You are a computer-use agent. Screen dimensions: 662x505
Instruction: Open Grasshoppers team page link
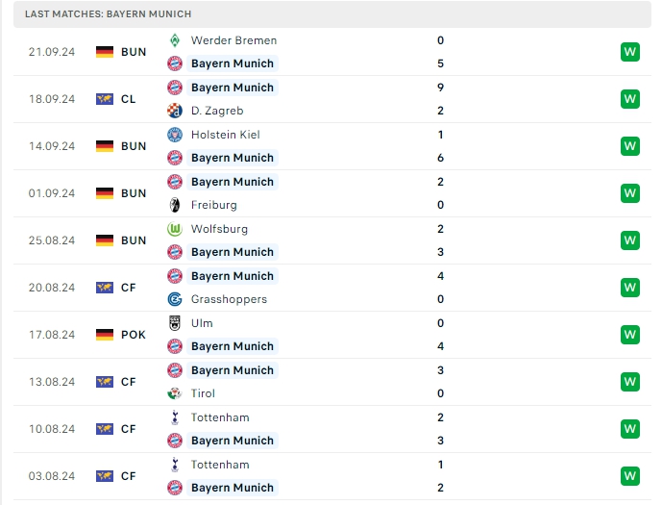229,299
